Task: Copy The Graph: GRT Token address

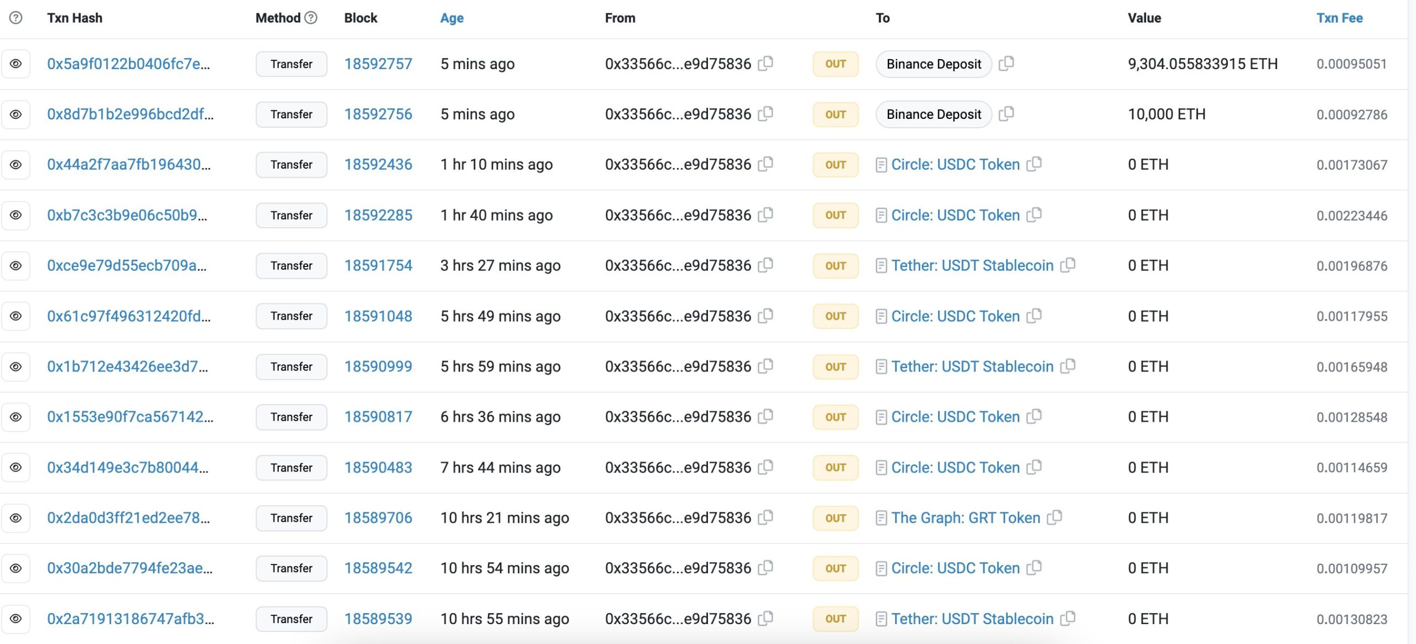Action: (x=1055, y=517)
